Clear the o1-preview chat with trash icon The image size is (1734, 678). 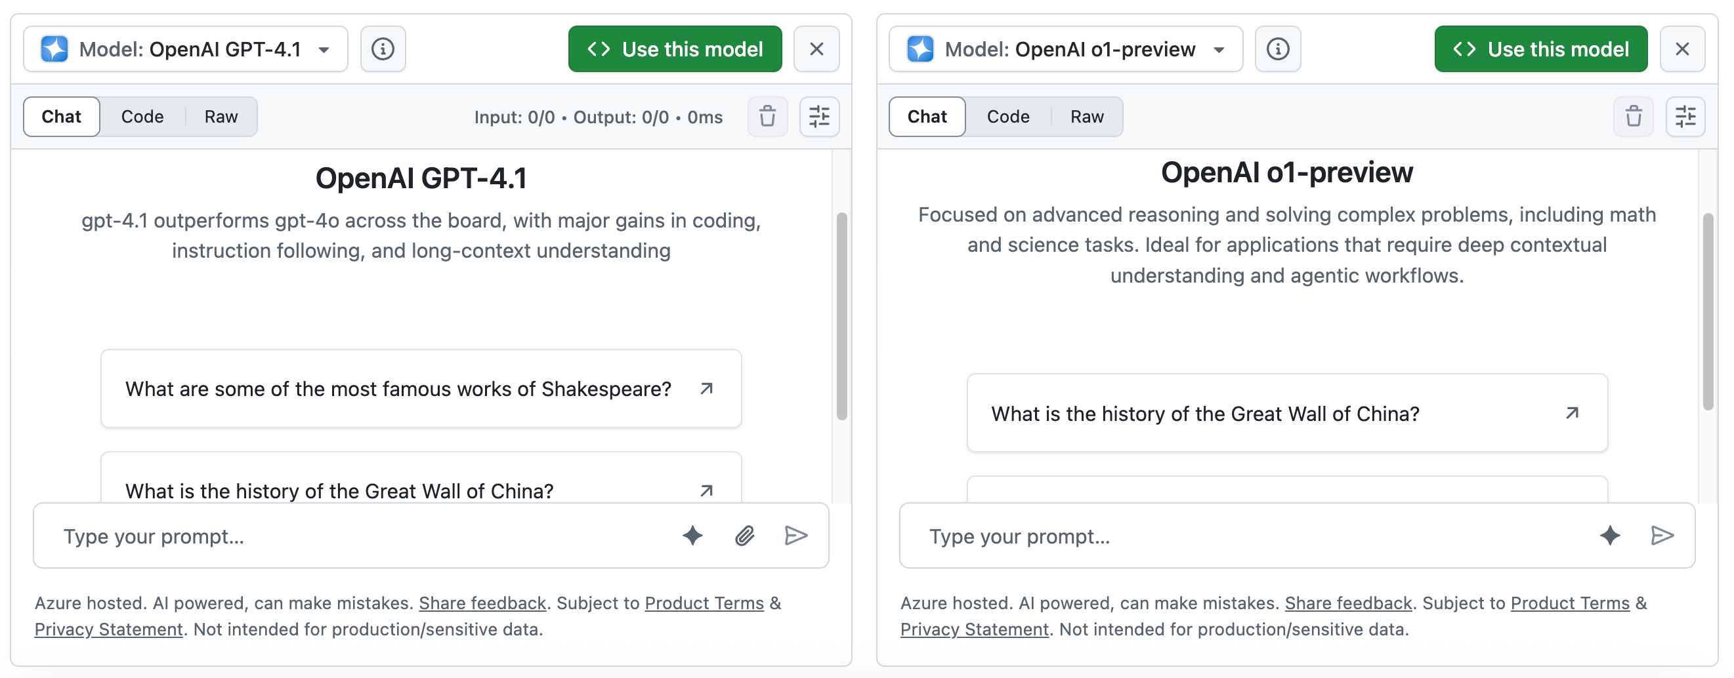pyautogui.click(x=1634, y=116)
